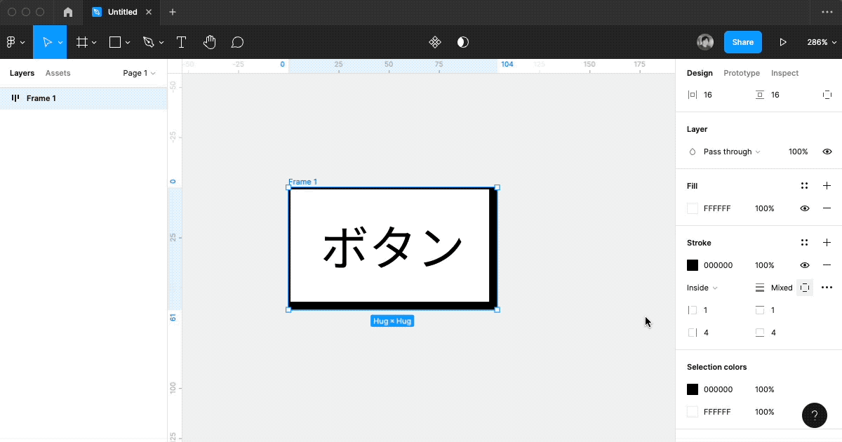842x442 pixels.
Task: Open the Inside stroke alignment dropdown
Action: pos(700,287)
